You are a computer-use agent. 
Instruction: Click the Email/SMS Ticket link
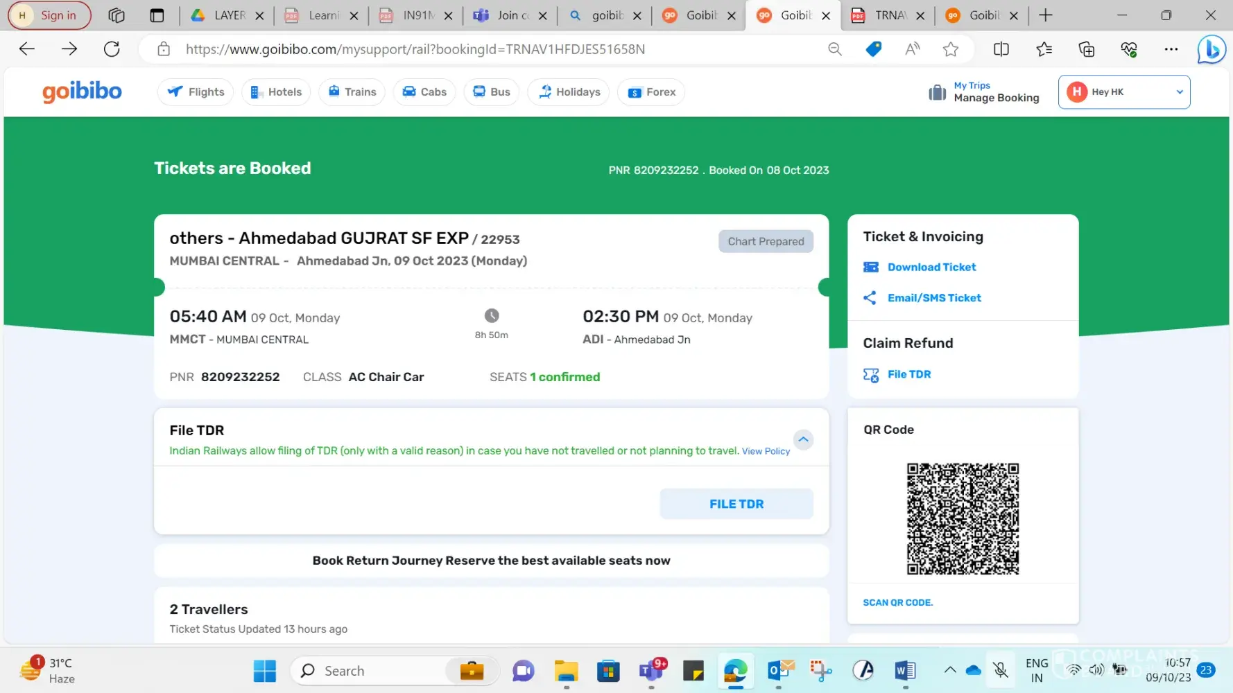point(934,298)
